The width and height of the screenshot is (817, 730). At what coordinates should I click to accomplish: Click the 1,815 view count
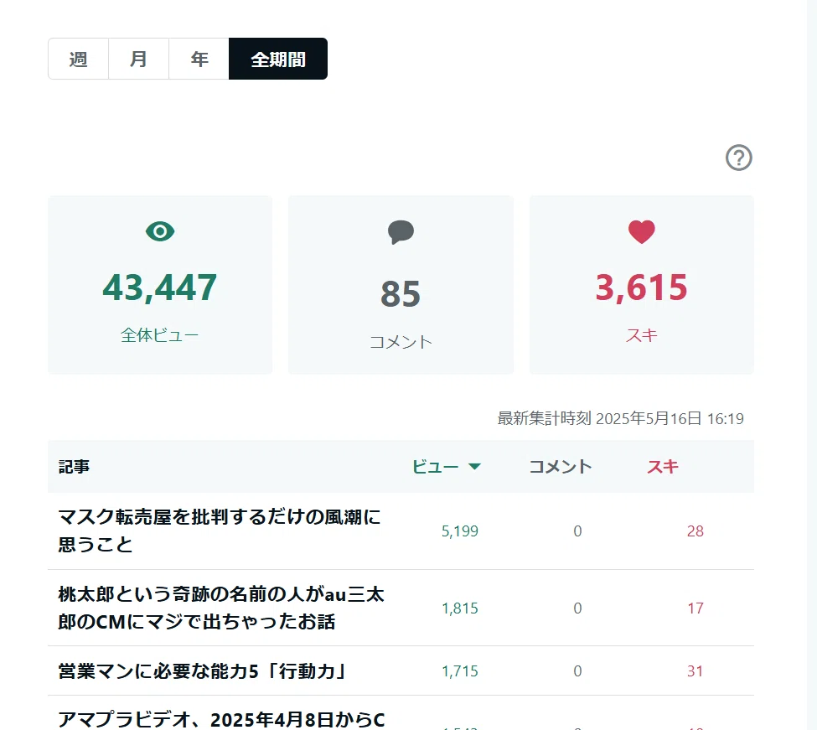459,608
